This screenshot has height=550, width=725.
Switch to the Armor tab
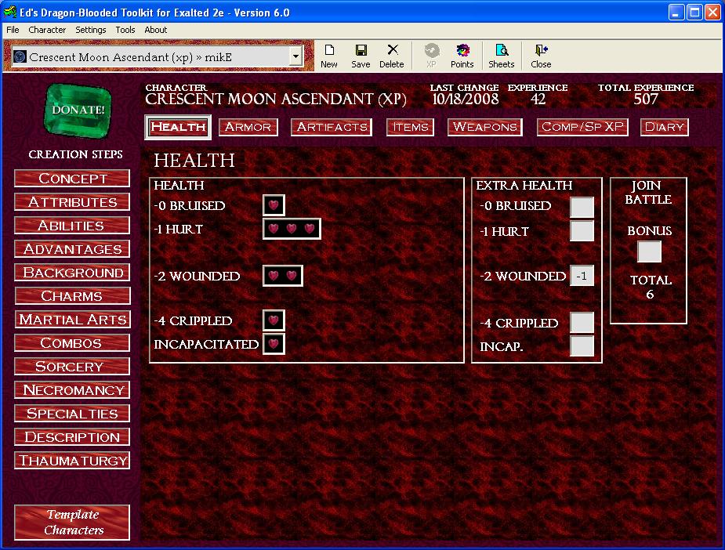tap(248, 127)
